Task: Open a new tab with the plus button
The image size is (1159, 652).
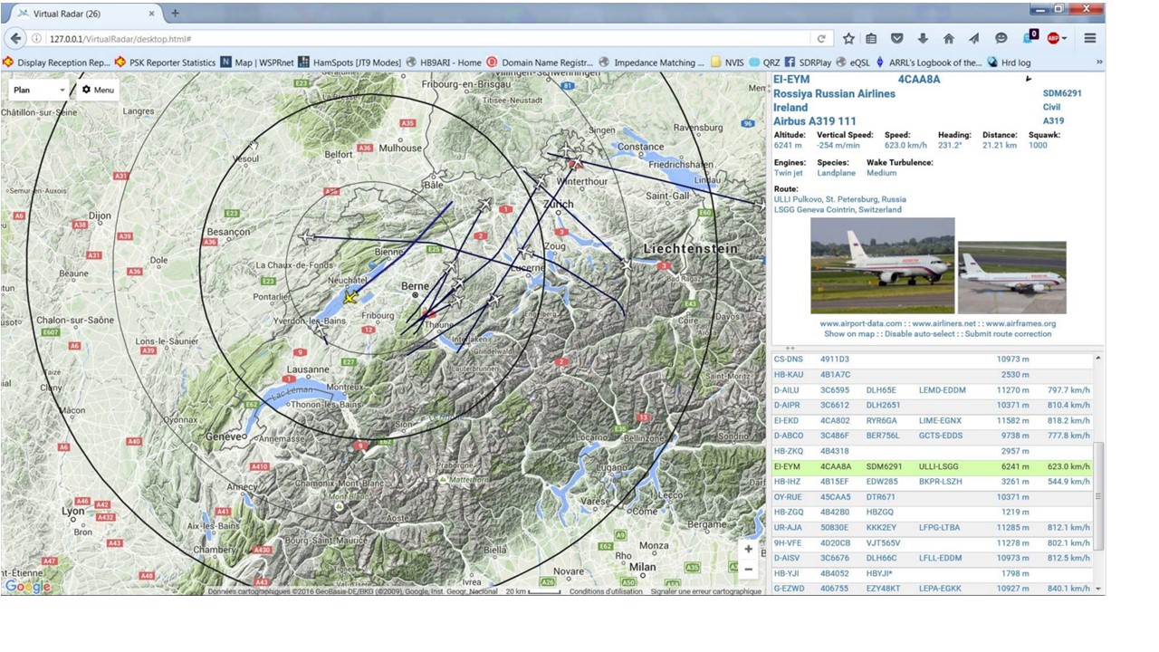Action: (x=175, y=14)
